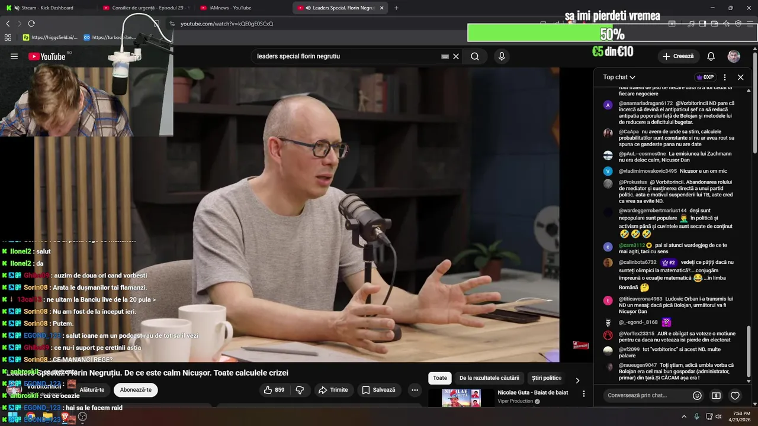Go to the YouTube home logo
This screenshot has width=758, height=426.
(x=46, y=56)
